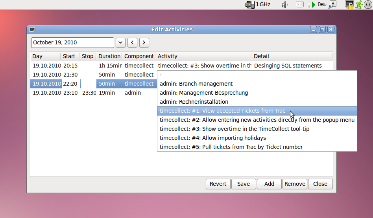The image size is (373, 218).
Task: Click the October 19, 2010 date field
Action: pyautogui.click(x=72, y=42)
